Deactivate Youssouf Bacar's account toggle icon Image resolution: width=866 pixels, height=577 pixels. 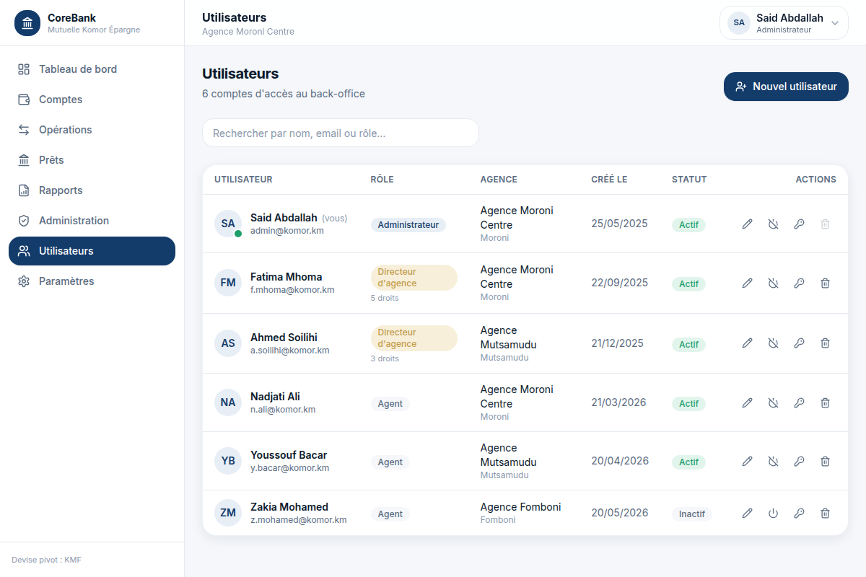(773, 461)
